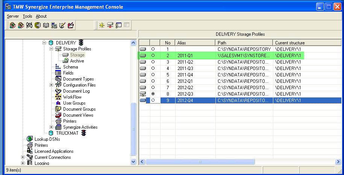The height and width of the screenshot is (175, 344).
Task: Click the open book toolbar icon
Action: click(46, 25)
